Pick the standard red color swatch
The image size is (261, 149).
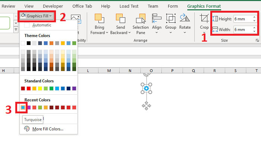(x=29, y=88)
